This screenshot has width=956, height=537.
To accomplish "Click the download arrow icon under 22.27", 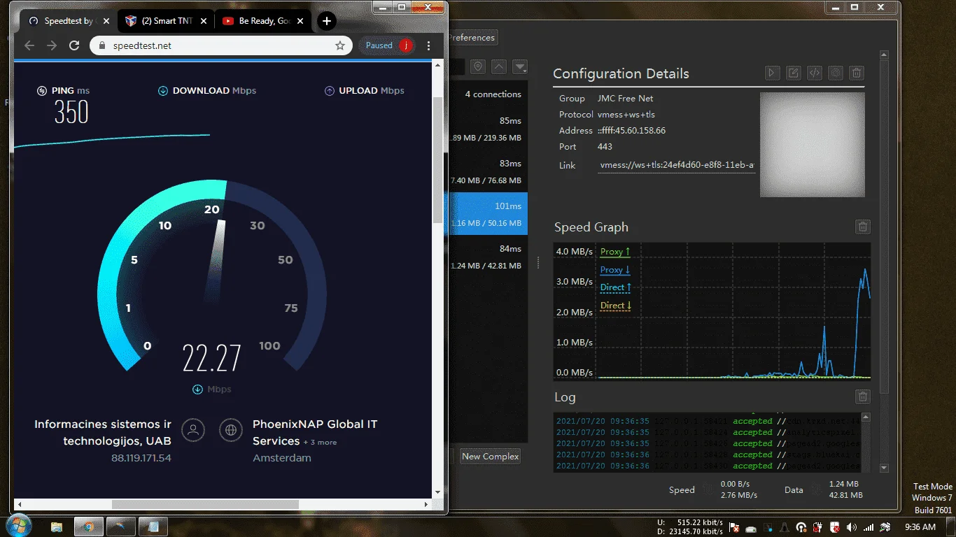I will coord(197,389).
